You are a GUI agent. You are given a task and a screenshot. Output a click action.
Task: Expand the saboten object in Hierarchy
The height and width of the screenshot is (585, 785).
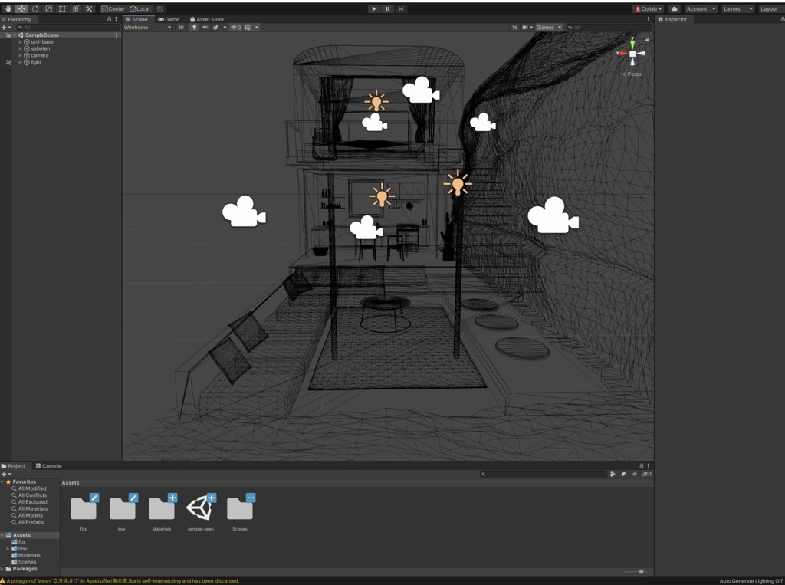(20, 48)
